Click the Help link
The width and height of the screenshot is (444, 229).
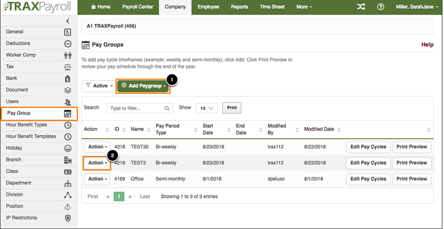tap(427, 45)
